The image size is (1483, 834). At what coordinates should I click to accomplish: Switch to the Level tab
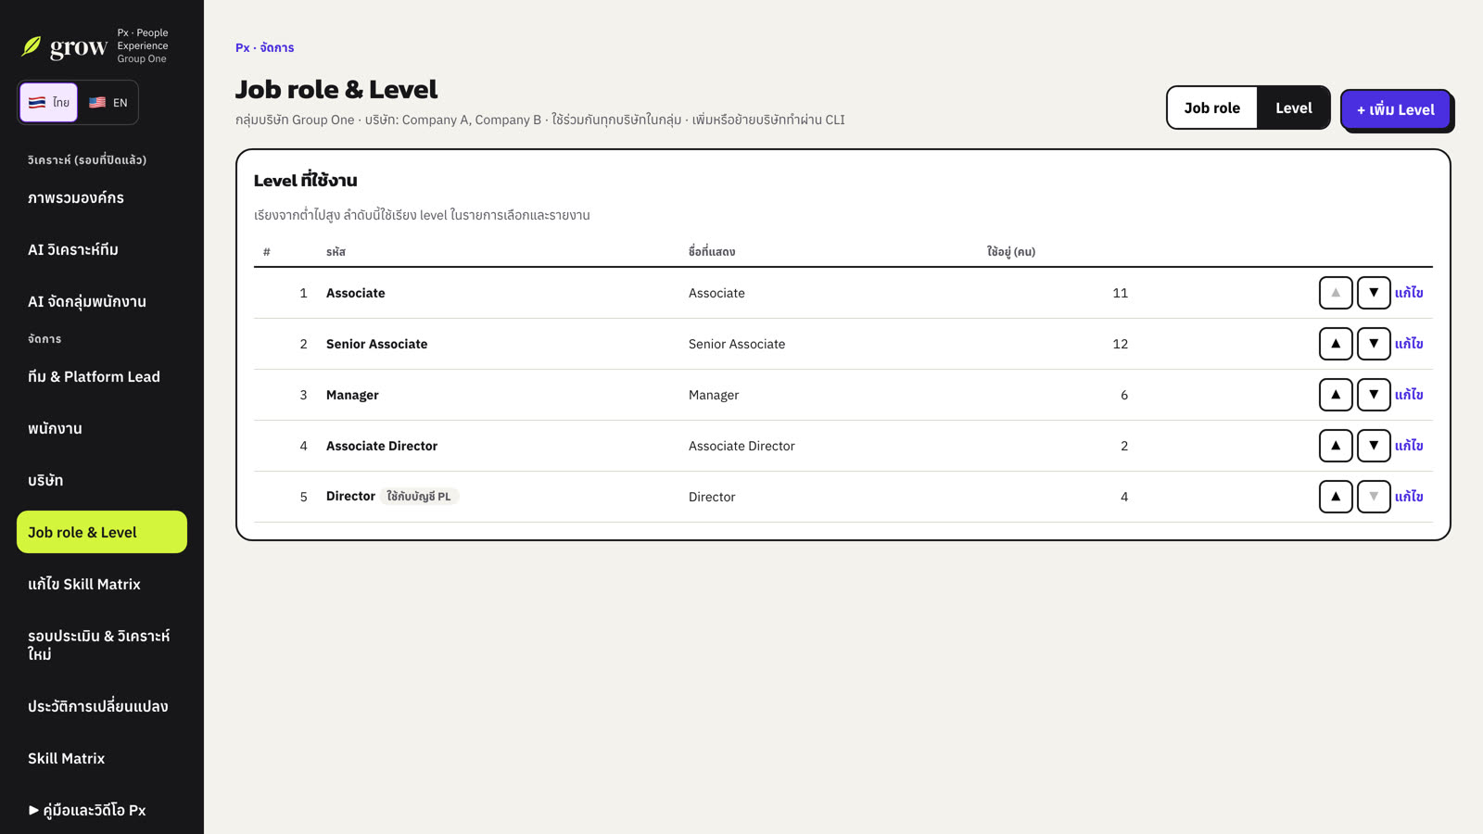pyautogui.click(x=1293, y=107)
